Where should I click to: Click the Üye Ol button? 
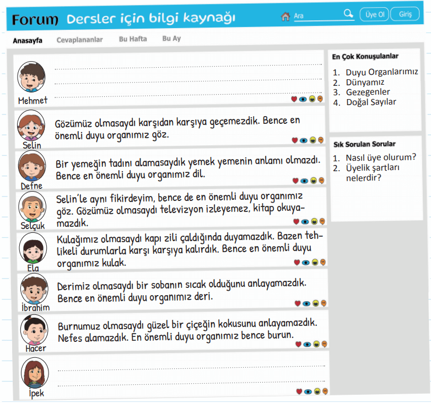pos(374,14)
